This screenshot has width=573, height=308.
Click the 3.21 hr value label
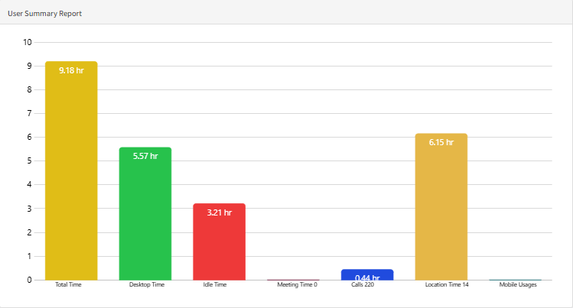pos(219,212)
